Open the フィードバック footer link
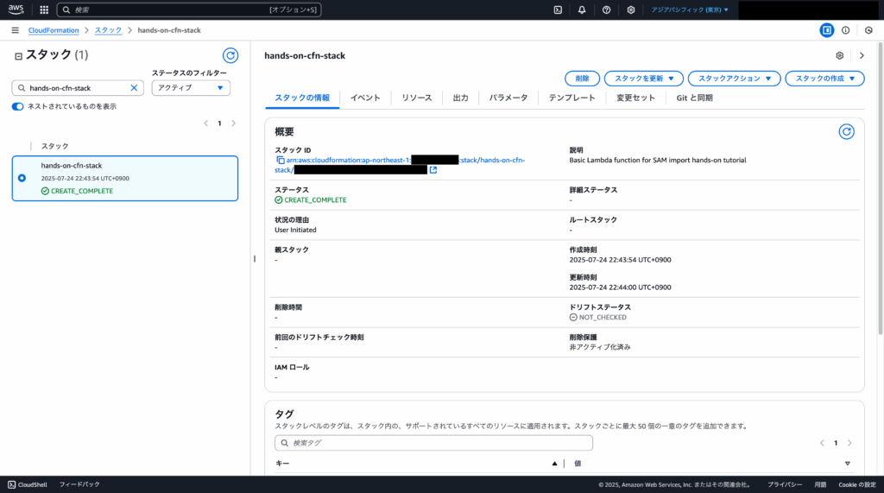 click(79, 484)
